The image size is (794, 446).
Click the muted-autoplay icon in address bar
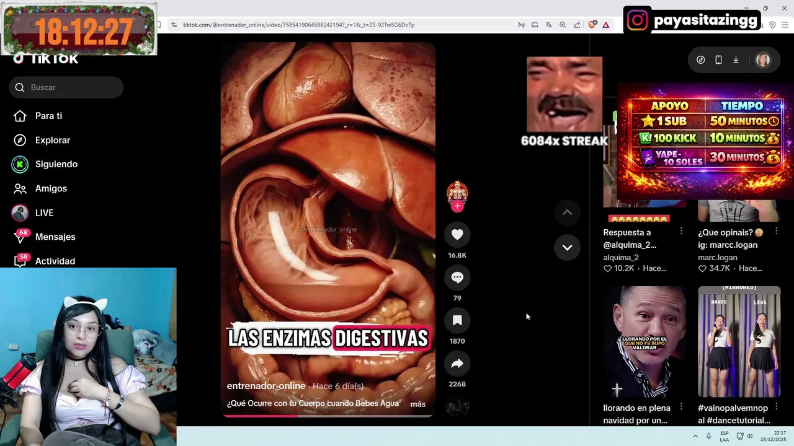pyautogui.click(x=521, y=25)
